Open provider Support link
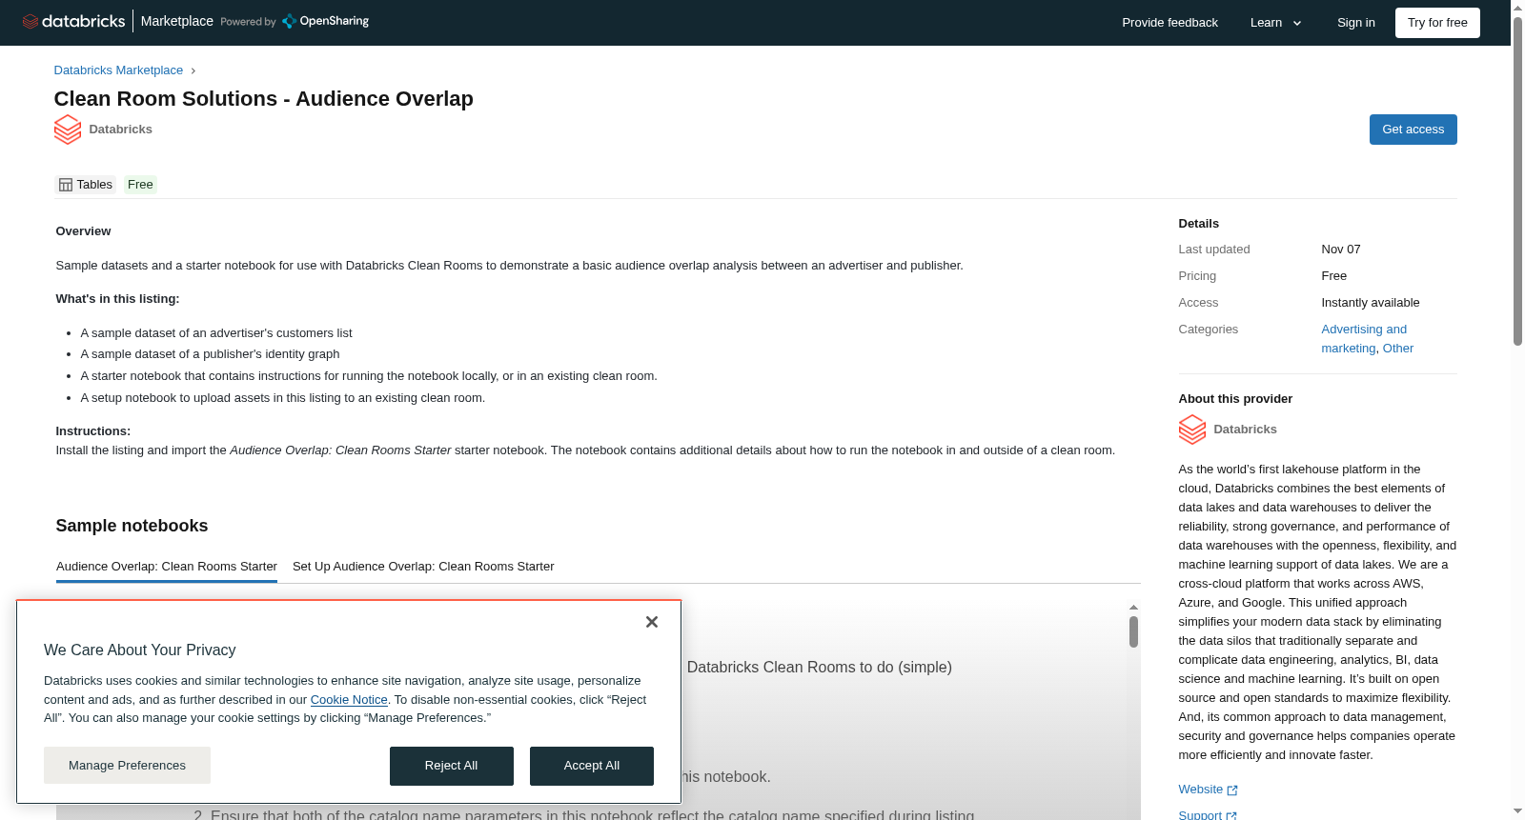Viewport: 1525px width, 820px height. (x=1200, y=815)
